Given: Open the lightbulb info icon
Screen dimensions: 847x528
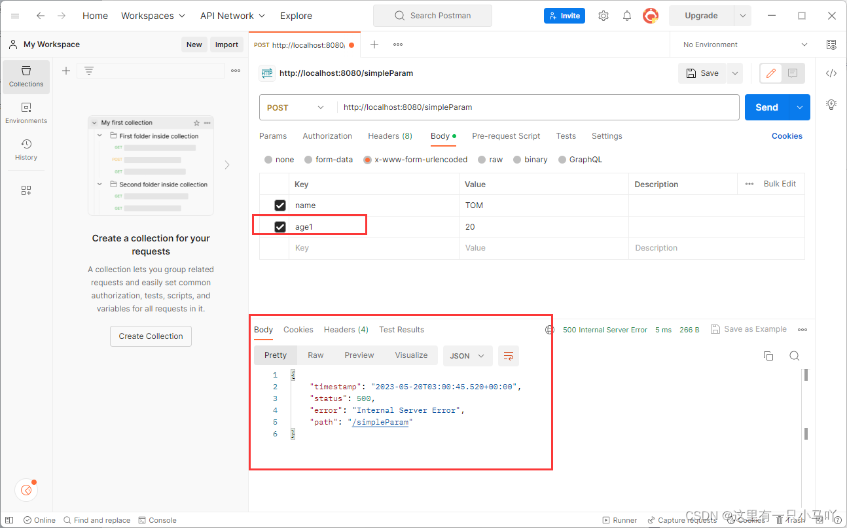Looking at the screenshot, I should click(831, 104).
